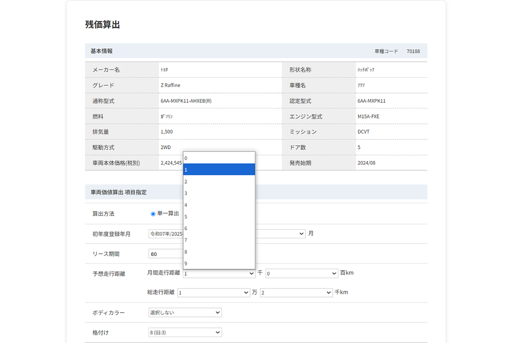Click the model code 6AA-MXPK11-AHXEB(R)
Image resolution: width=514 pixels, height=343 pixels.
coord(186,101)
